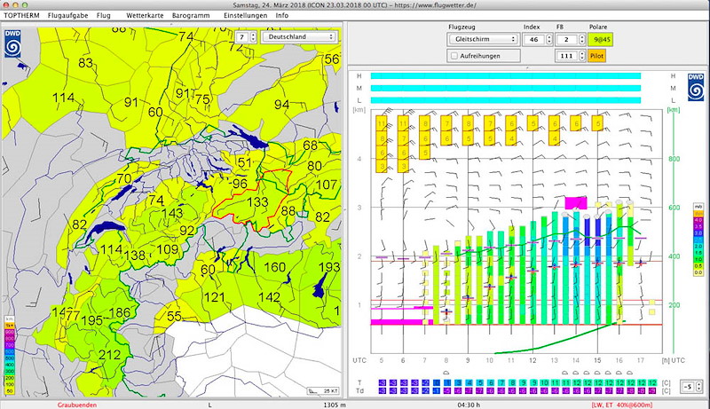Click the 1305 m elevation status text
Image resolution: width=710 pixels, height=409 pixels.
pos(335,405)
